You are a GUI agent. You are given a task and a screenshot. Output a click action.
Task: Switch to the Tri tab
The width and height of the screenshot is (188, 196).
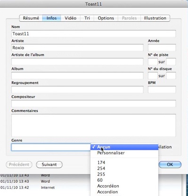(x=87, y=18)
